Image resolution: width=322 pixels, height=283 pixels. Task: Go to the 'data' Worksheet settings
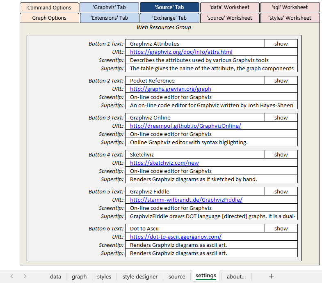230,7
